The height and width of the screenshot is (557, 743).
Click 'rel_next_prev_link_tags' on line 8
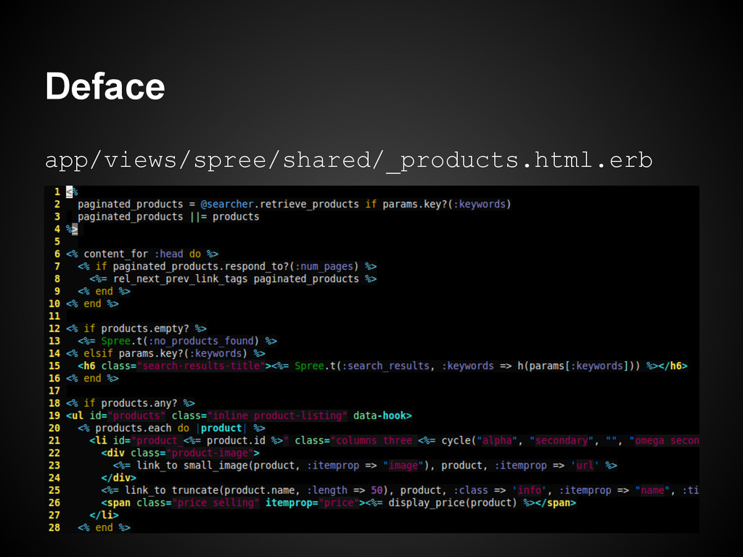(180, 278)
